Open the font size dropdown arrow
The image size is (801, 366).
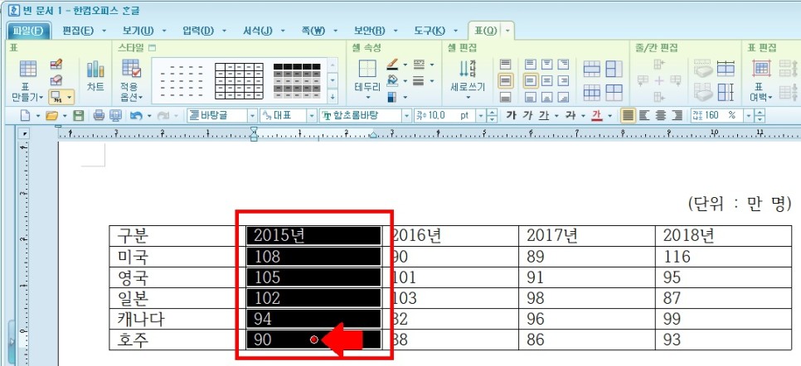tap(481, 116)
